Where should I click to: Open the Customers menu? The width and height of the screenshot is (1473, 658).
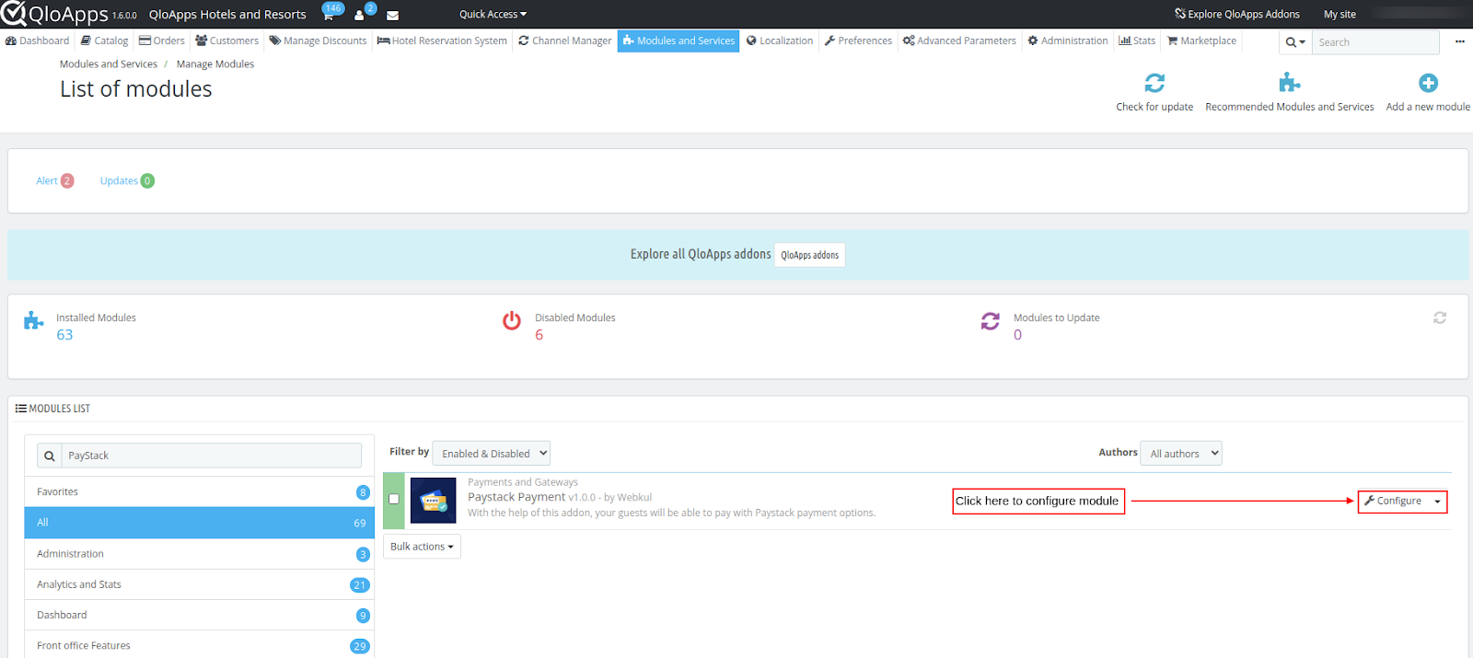(x=227, y=40)
